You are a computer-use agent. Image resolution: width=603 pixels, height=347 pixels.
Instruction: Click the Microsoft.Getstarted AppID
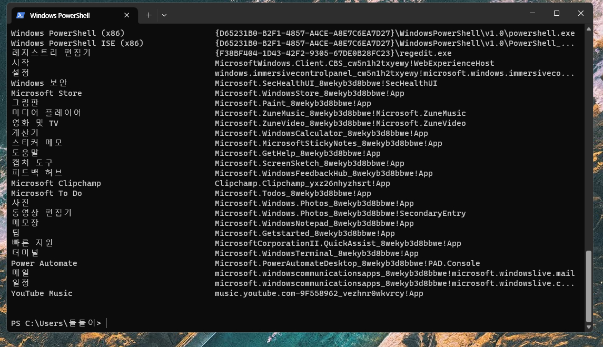tap(304, 233)
